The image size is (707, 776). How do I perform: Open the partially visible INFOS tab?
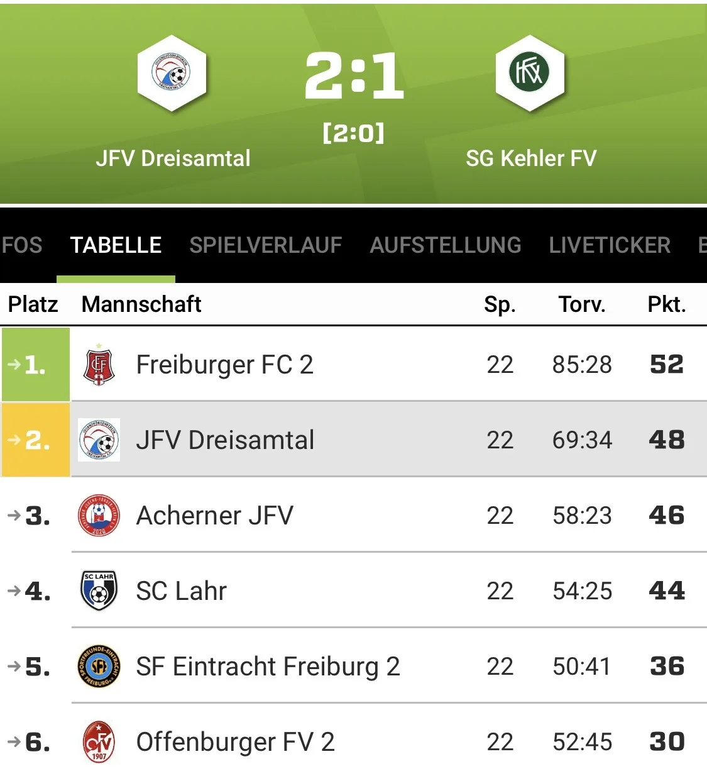21,245
